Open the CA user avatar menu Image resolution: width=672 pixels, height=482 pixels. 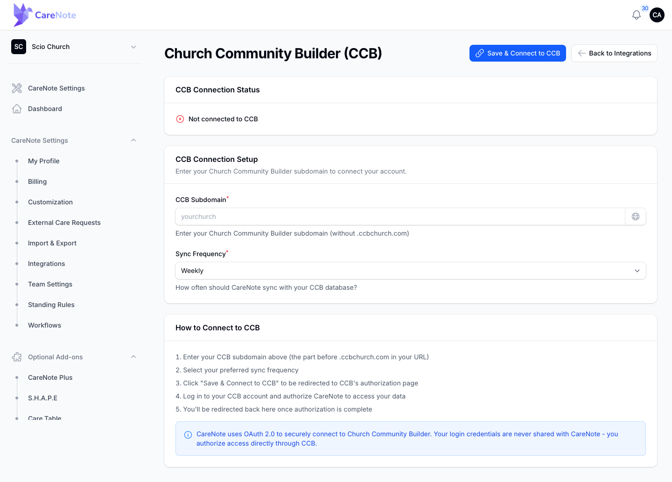[x=657, y=15]
